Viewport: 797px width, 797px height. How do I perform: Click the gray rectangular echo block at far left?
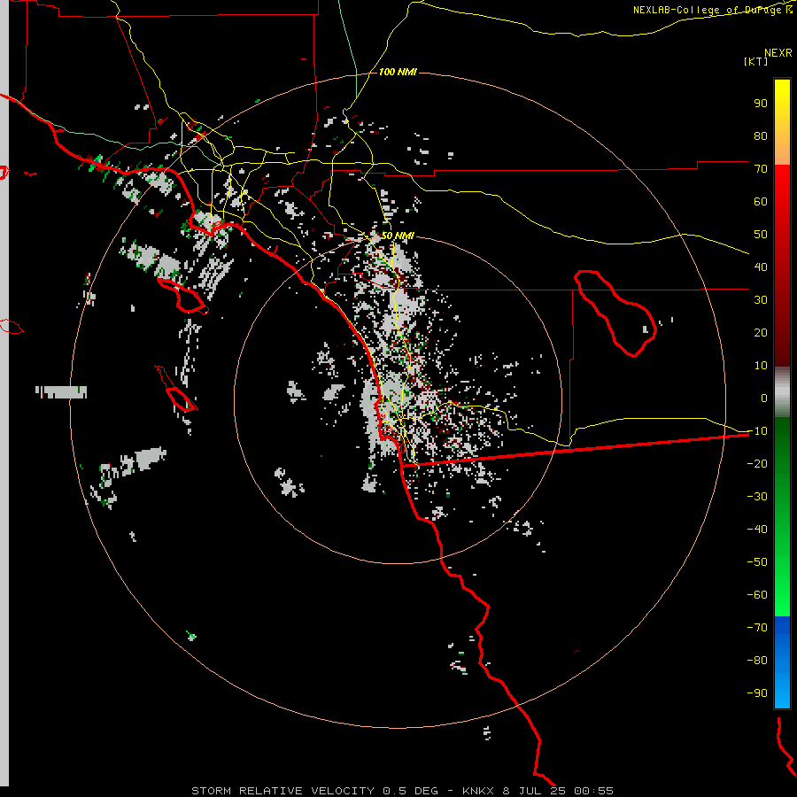coord(61,392)
